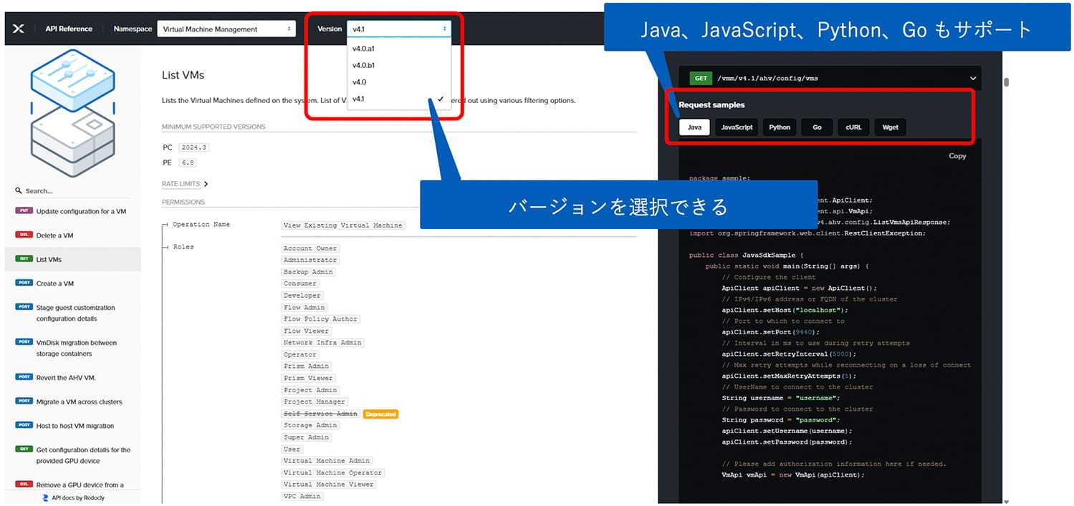Click the API Reference menu item
This screenshot has height=506, width=1074.
click(x=69, y=29)
